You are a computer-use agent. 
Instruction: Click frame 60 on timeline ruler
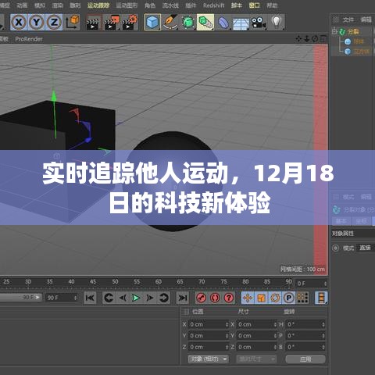[159, 281]
